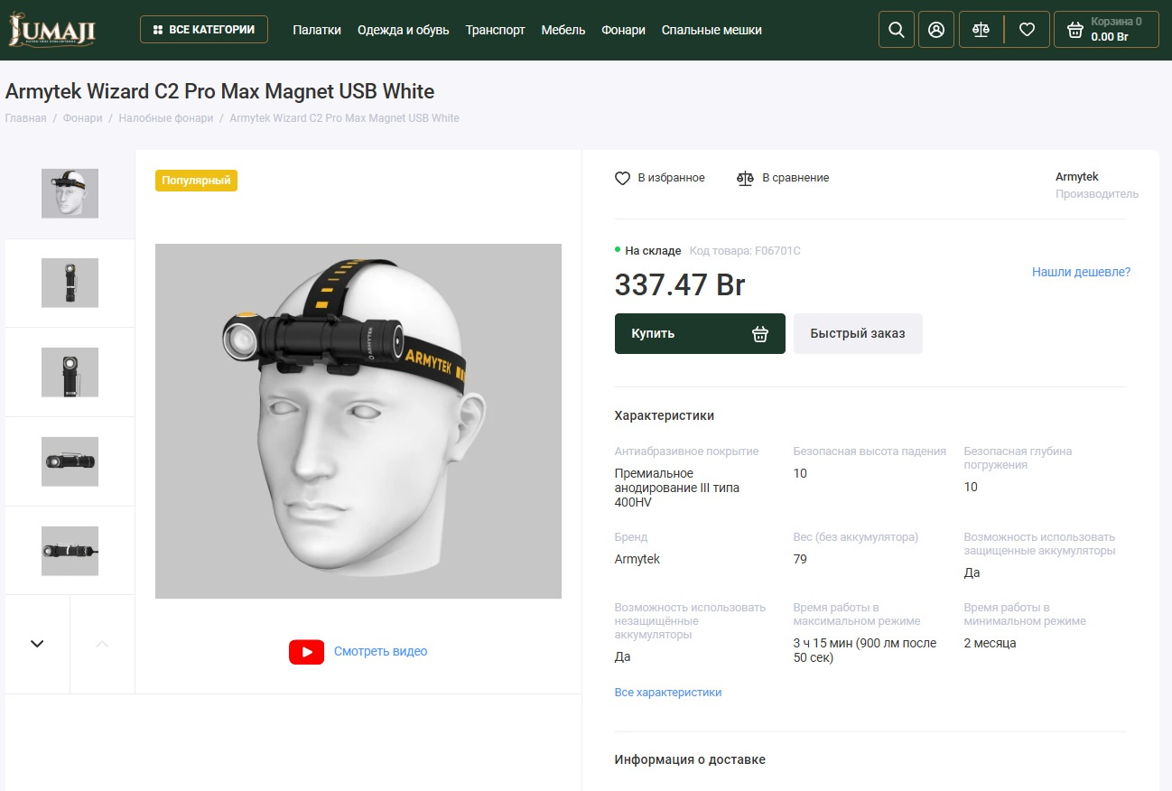Go to Главная breadcrumb
This screenshot has height=791, width=1172.
25,118
